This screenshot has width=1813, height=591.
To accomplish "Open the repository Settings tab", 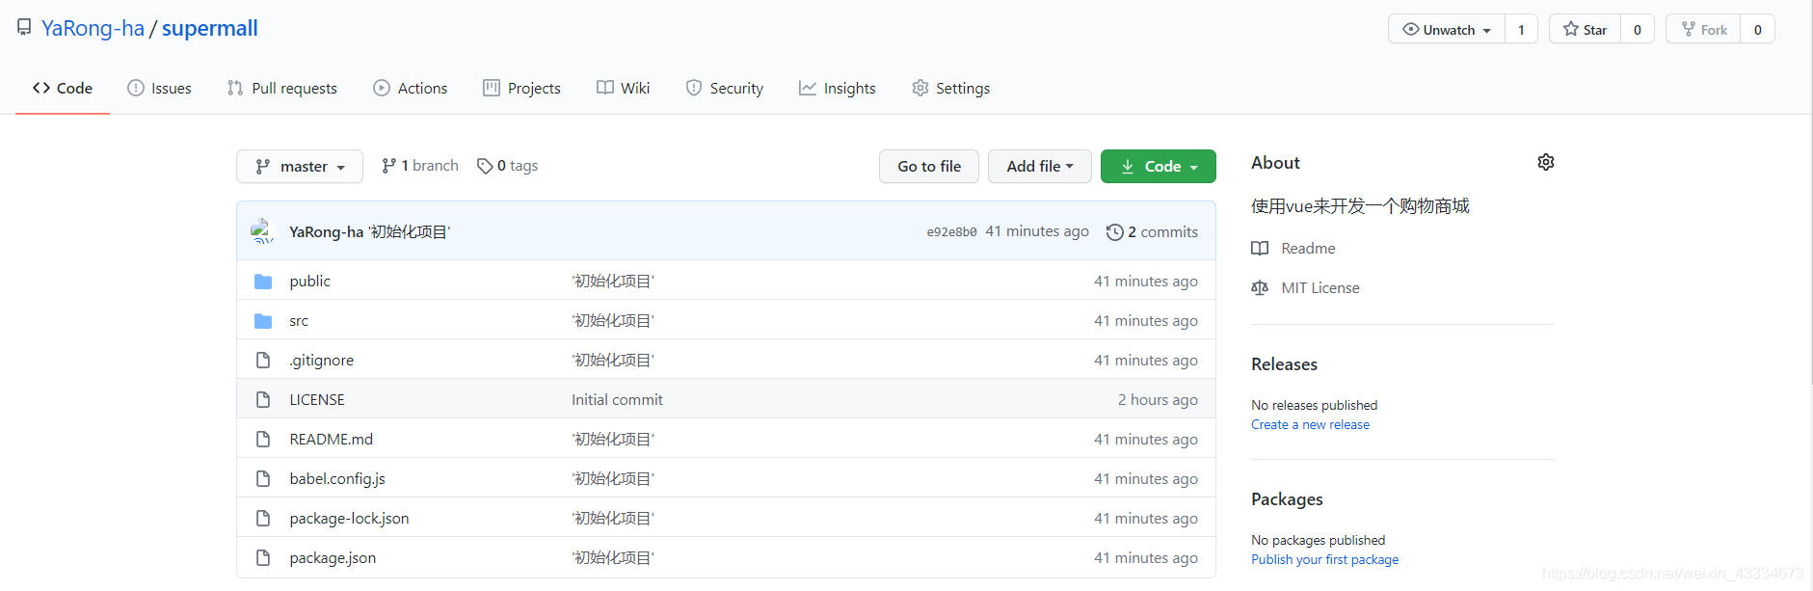I will tap(951, 88).
